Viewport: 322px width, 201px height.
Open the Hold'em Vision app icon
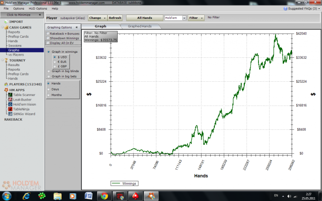point(10,104)
